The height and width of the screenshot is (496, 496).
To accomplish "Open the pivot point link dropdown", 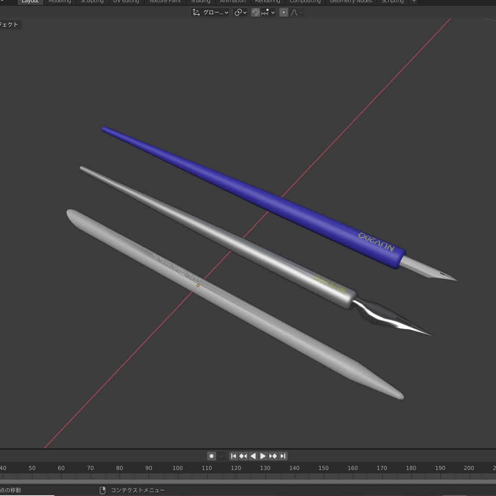I will pos(240,12).
